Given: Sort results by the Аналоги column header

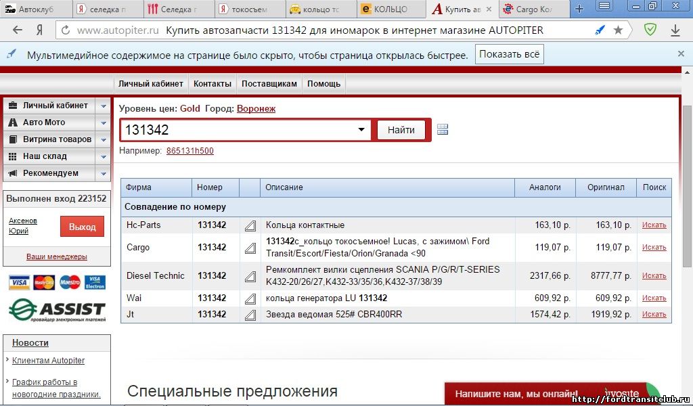Looking at the screenshot, I should (x=545, y=187).
